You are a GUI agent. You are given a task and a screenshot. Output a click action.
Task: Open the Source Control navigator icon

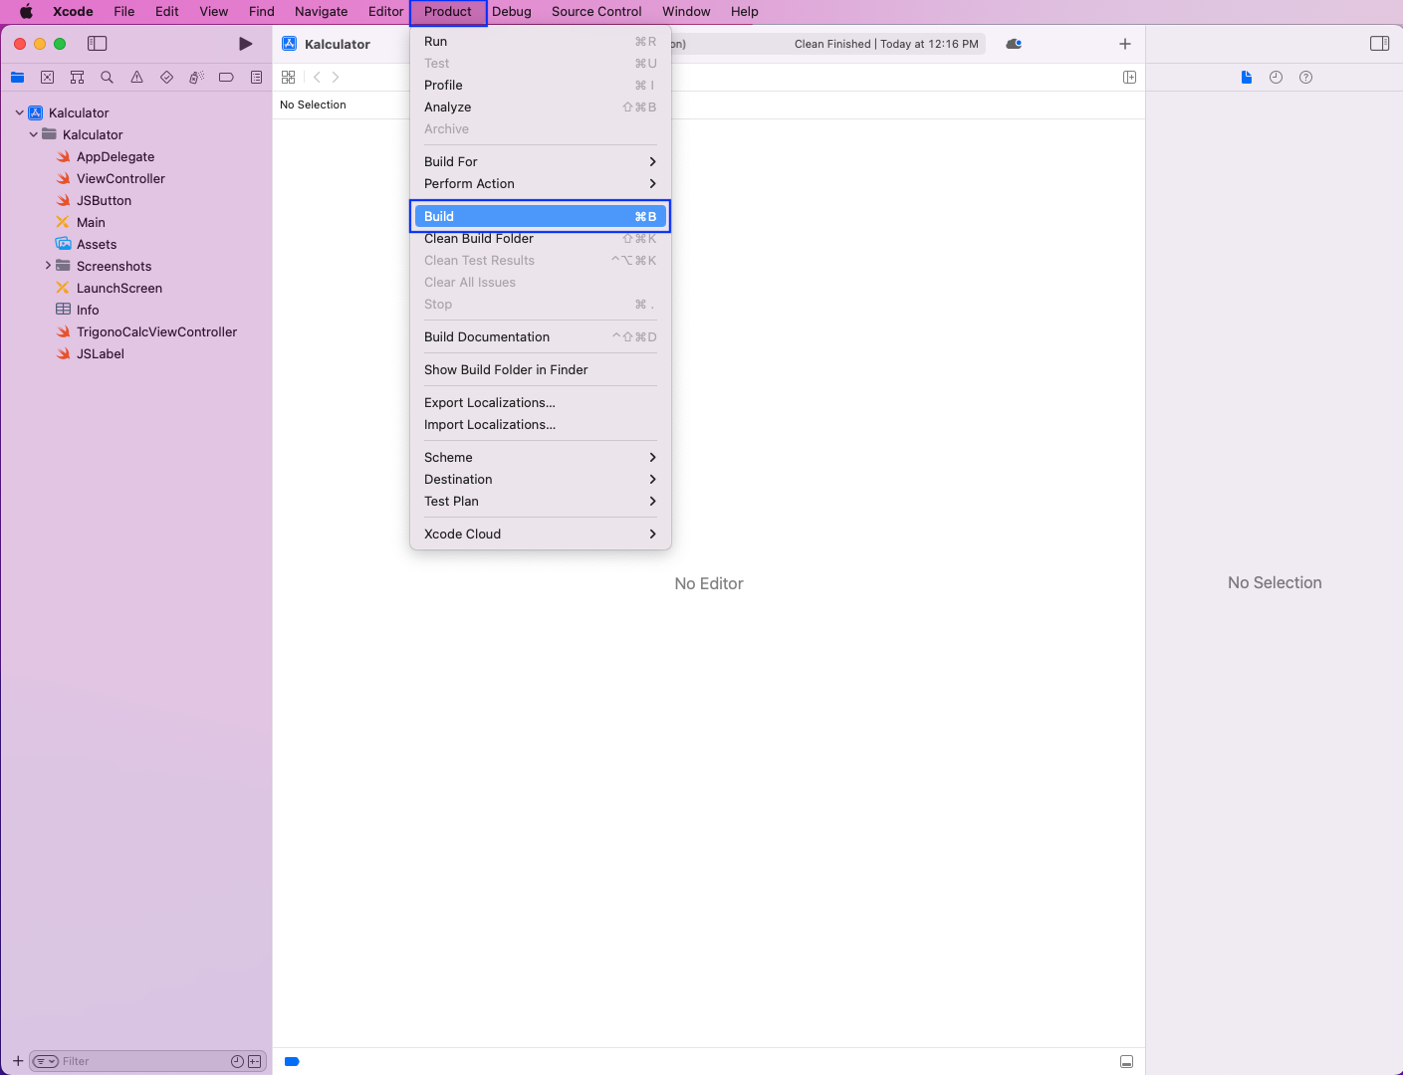point(47,77)
